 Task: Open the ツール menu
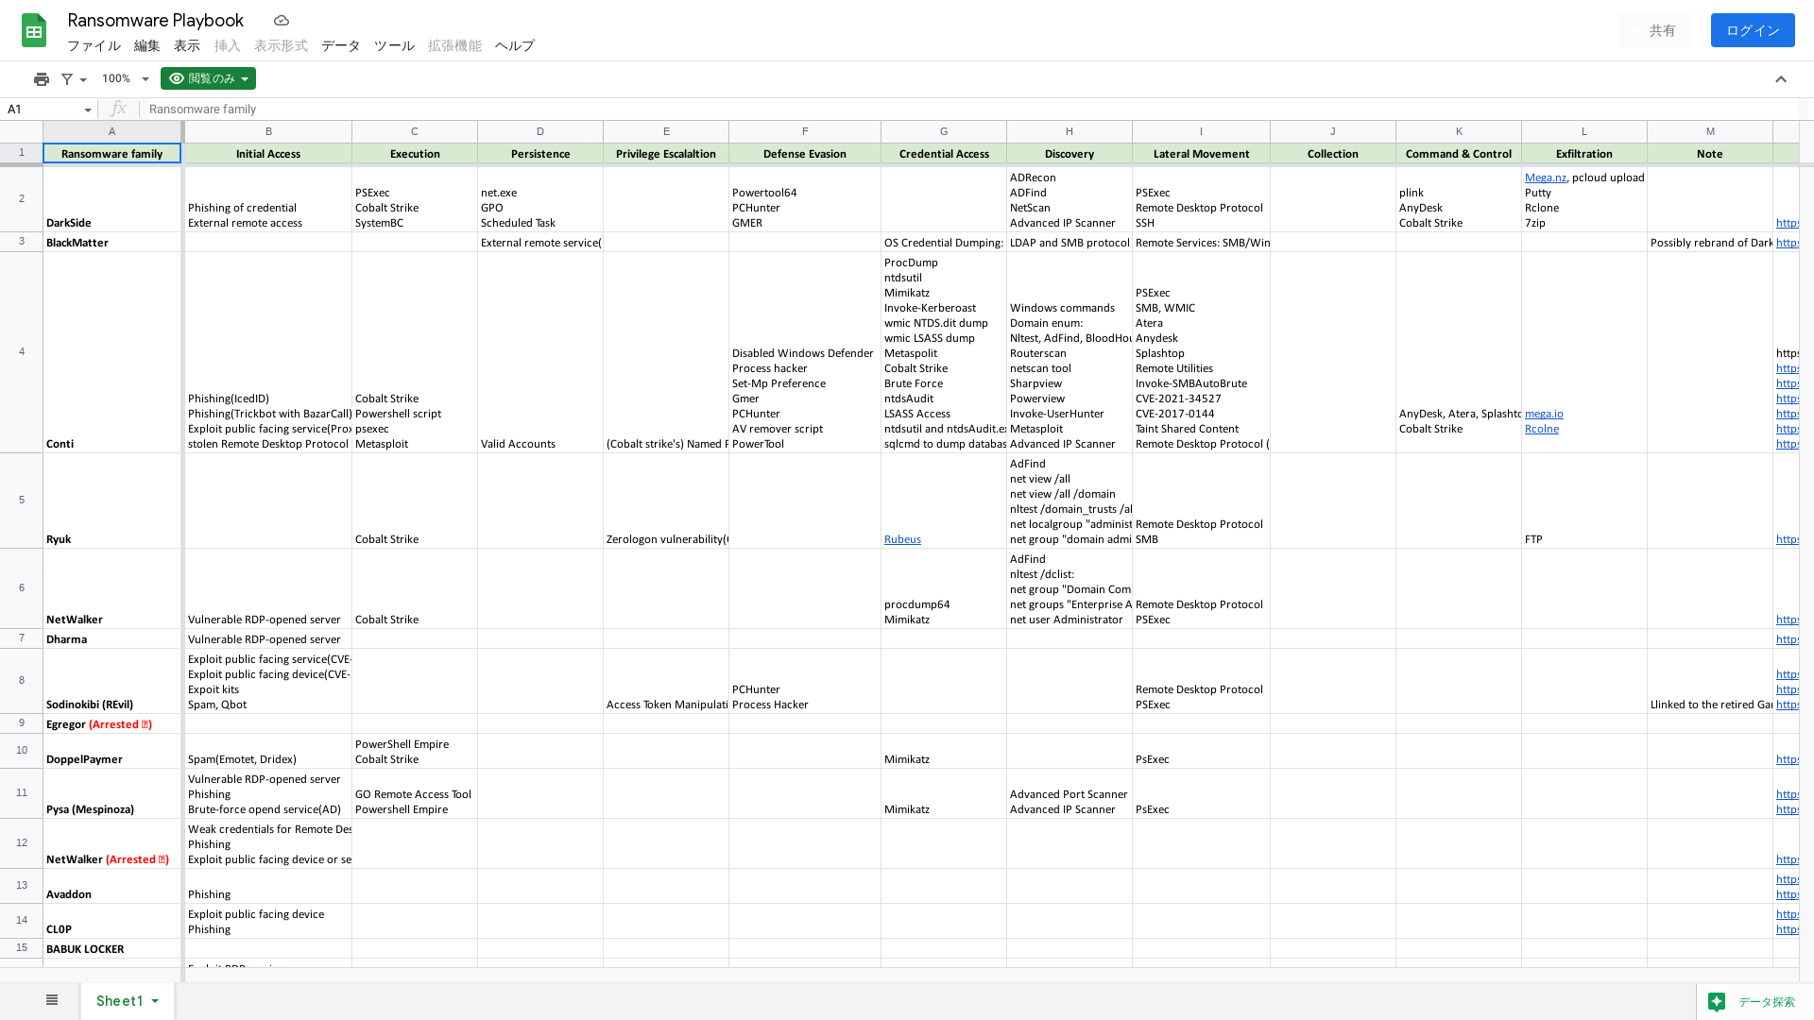click(x=394, y=45)
